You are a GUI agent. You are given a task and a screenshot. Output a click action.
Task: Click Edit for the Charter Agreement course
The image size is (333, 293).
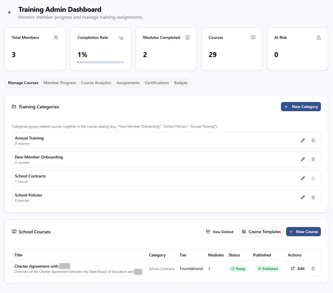[298, 269]
